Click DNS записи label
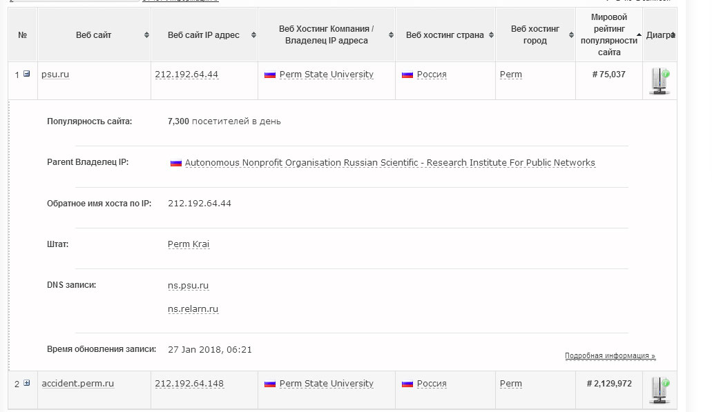This screenshot has height=412, width=712. [x=71, y=285]
